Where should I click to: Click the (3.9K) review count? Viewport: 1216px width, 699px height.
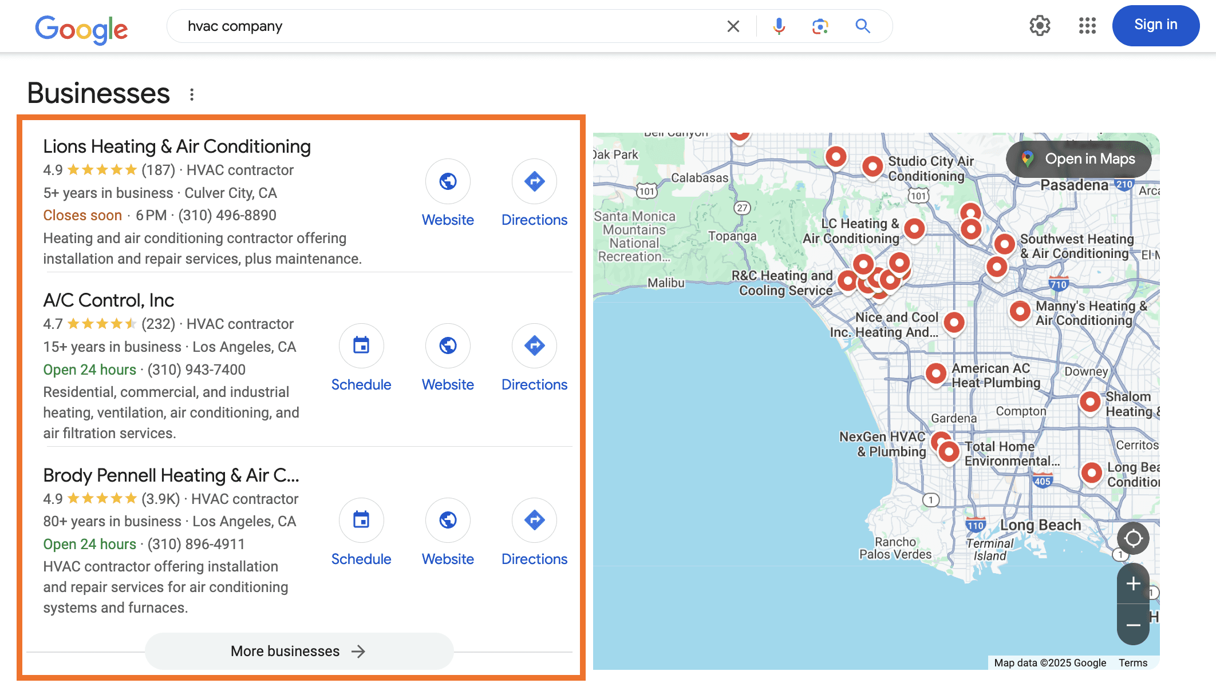click(x=161, y=499)
